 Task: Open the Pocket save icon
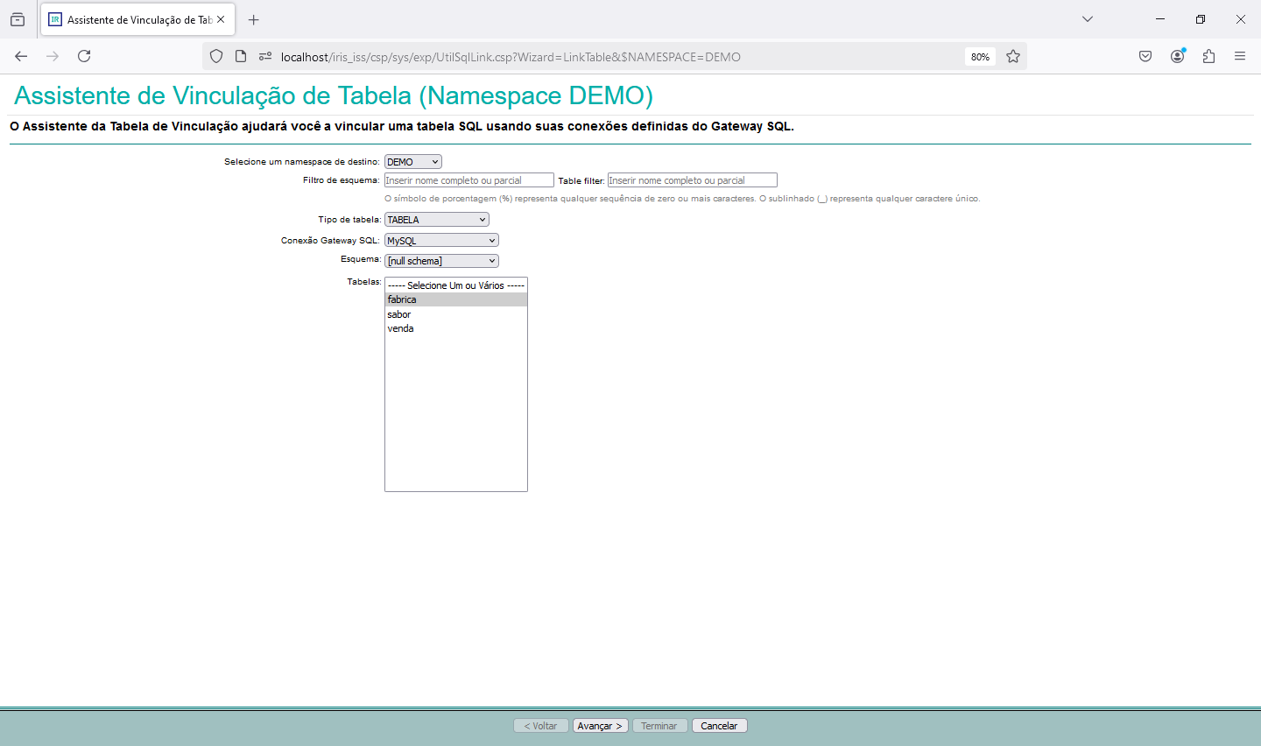point(1145,56)
